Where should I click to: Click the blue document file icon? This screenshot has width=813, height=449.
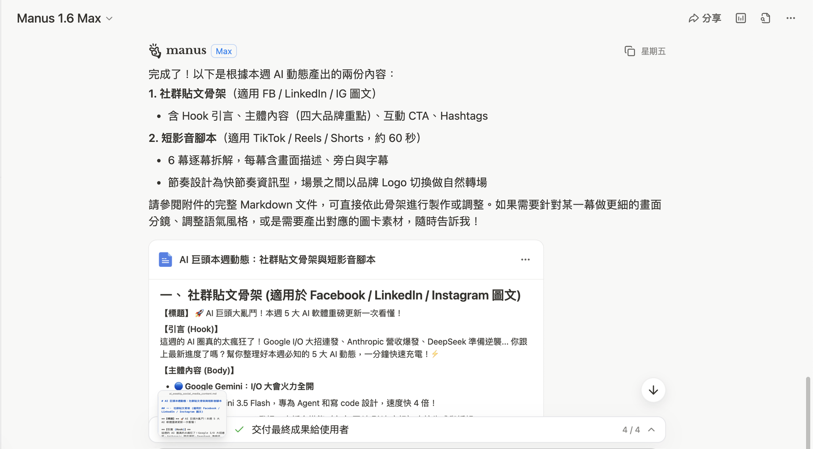click(x=165, y=260)
